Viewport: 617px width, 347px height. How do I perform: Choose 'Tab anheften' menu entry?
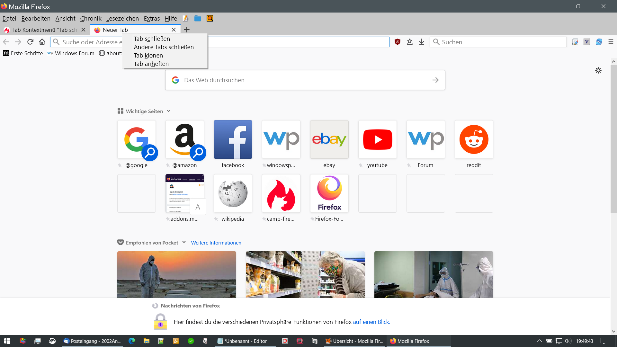click(x=151, y=64)
